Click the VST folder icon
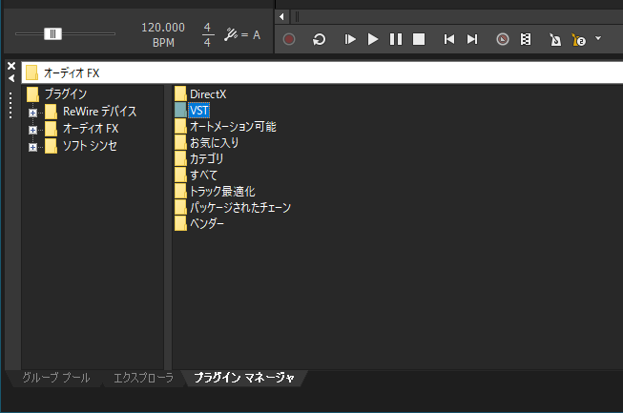The image size is (623, 413). [x=180, y=110]
